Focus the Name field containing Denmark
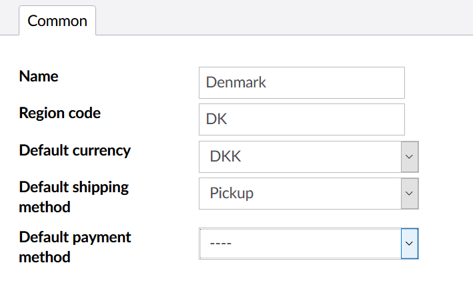The image size is (473, 295). [302, 83]
